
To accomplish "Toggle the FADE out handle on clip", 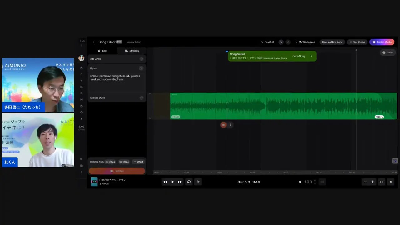I will pos(379,117).
